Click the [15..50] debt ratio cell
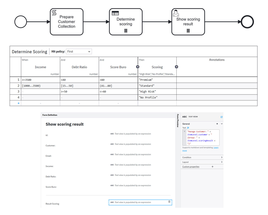268x215 pixels. [x=79, y=86]
